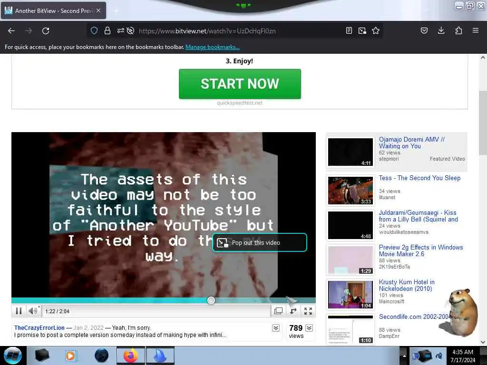View site security lock information
Screen dimensions: 487x365
107,30
